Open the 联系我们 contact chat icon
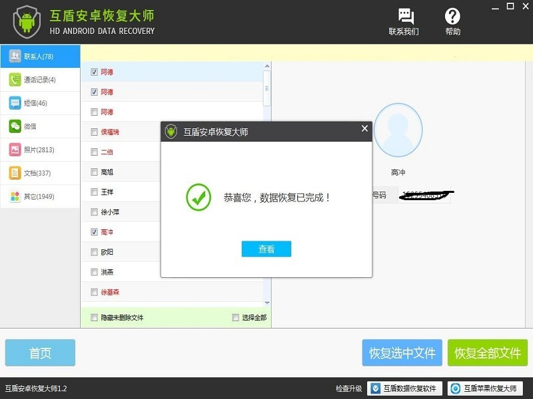Image resolution: width=533 pixels, height=399 pixels. tap(406, 15)
